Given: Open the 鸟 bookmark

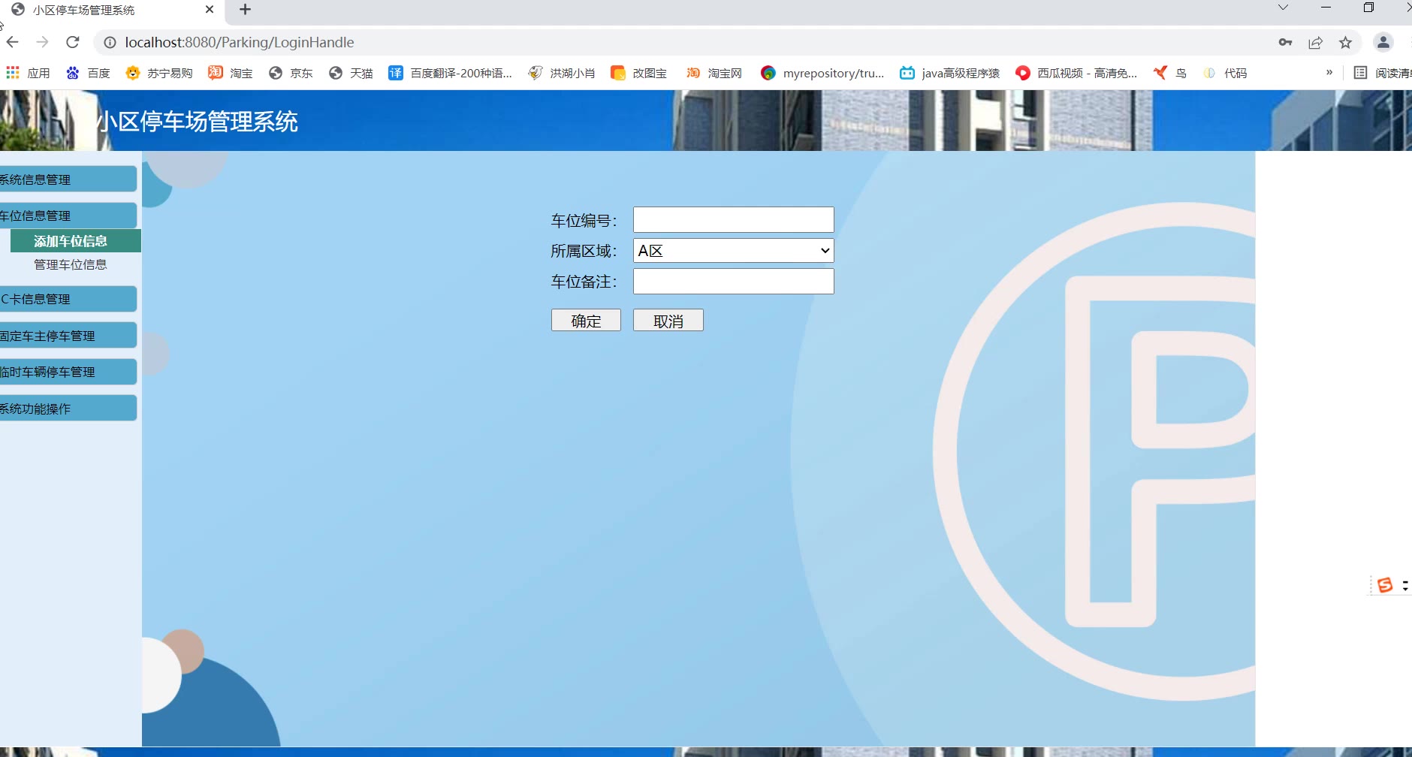Looking at the screenshot, I should pos(1170,73).
